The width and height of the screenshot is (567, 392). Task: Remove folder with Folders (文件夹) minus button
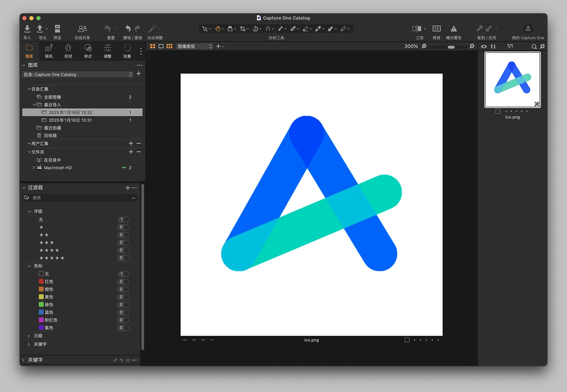(139, 152)
